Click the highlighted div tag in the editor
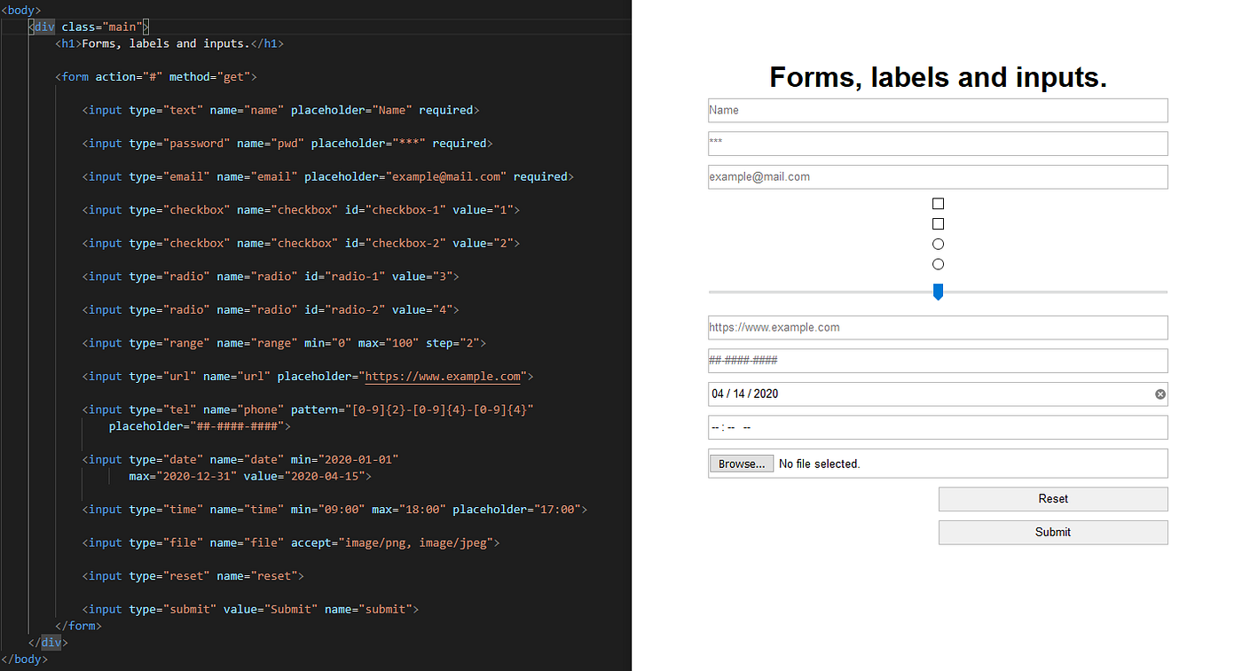The image size is (1242, 671). click(43, 26)
